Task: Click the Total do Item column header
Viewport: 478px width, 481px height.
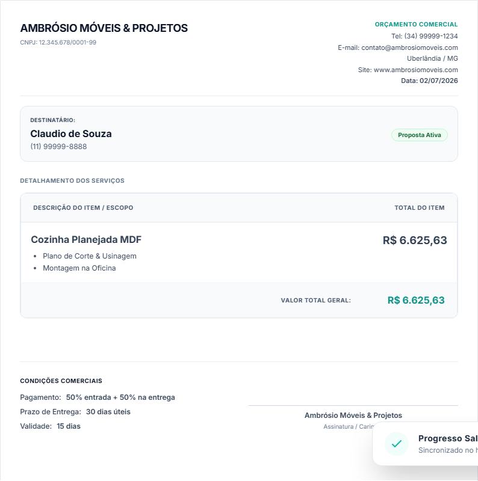Action: (x=420, y=207)
